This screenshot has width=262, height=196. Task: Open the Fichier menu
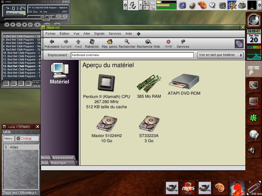pos(50,34)
